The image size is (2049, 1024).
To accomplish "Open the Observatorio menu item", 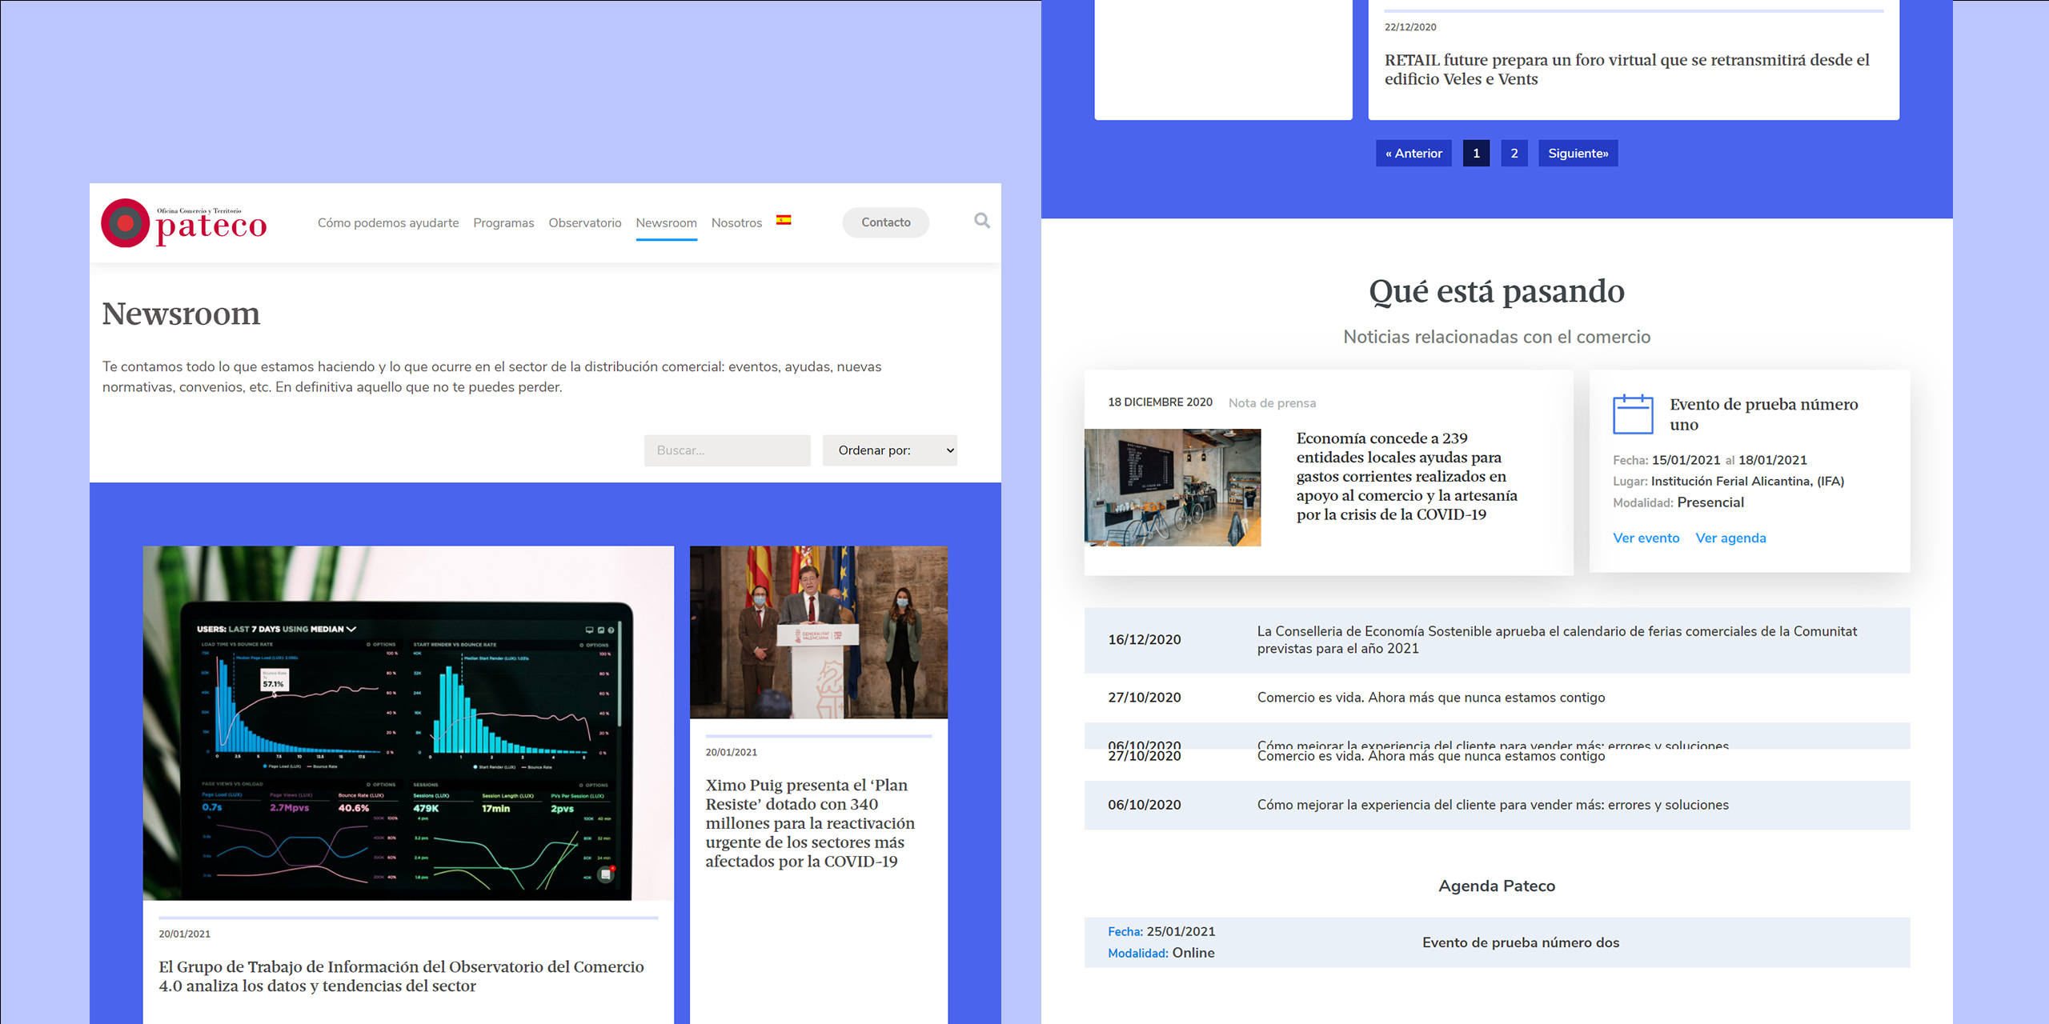I will point(584,222).
